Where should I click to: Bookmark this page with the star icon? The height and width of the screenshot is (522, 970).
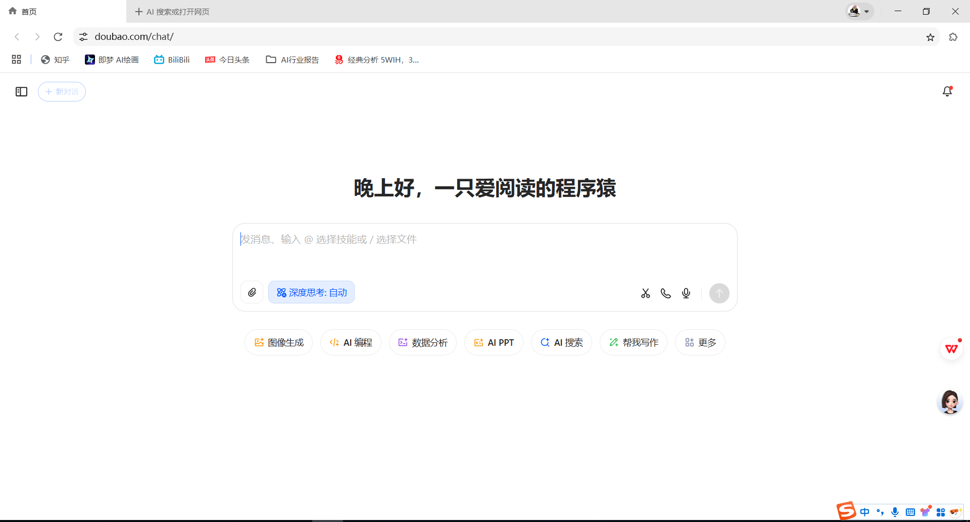click(930, 37)
